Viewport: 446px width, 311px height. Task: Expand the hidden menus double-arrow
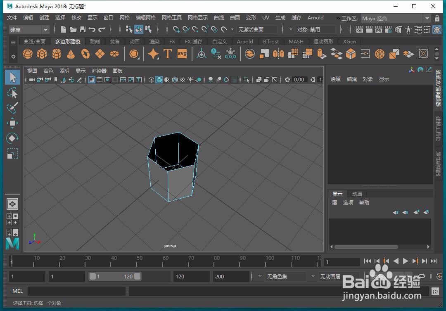(x=338, y=18)
